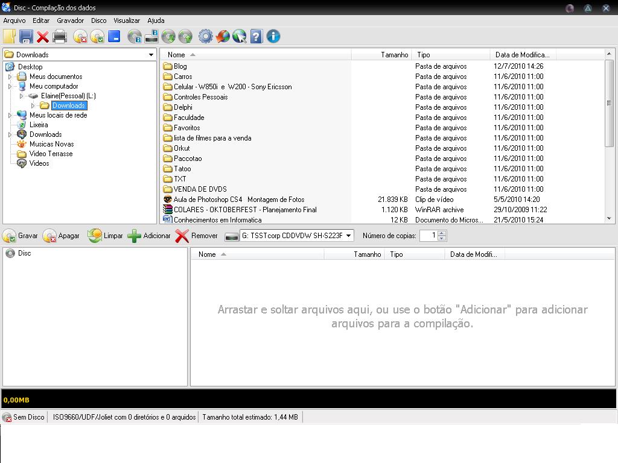The height and width of the screenshot is (463, 618).
Task: Click the about icon with blue info symbol
Action: (273, 37)
